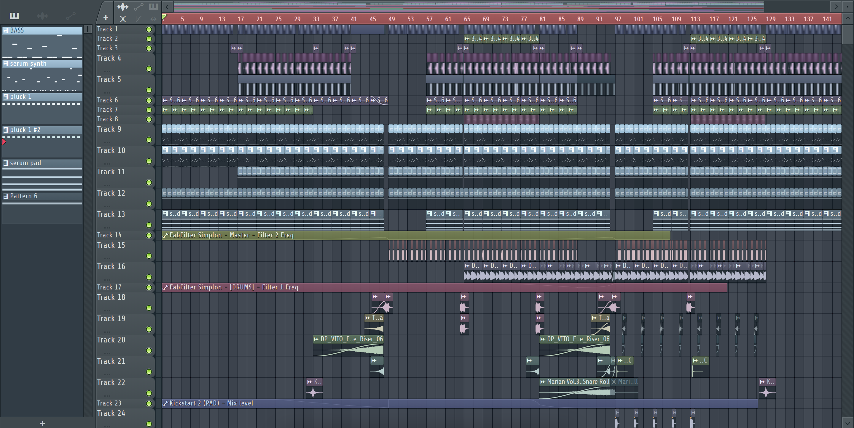Open clip menu of first K.. clip on Track 22
This screenshot has width=854, height=428.
tap(310, 382)
